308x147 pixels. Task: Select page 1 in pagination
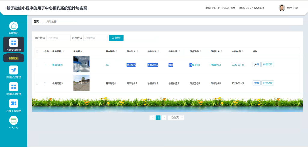tap(158, 117)
